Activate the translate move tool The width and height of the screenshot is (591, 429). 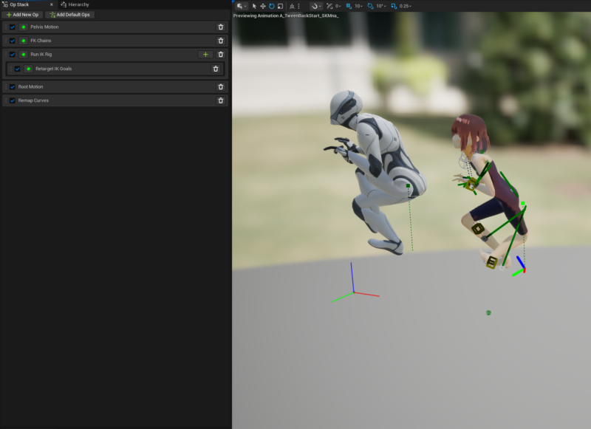[x=263, y=6]
